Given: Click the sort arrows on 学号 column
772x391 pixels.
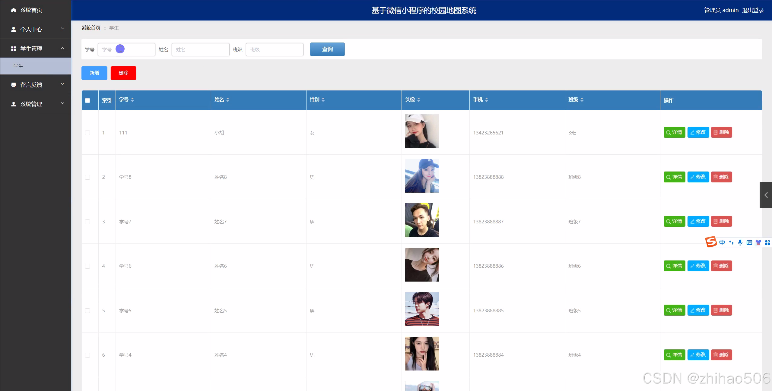Looking at the screenshot, I should click(132, 100).
